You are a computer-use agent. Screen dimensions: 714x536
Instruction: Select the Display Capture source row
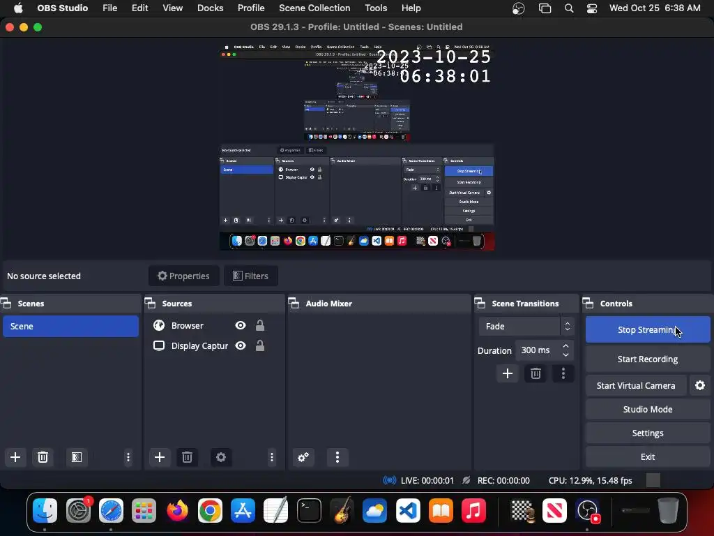coord(214,345)
